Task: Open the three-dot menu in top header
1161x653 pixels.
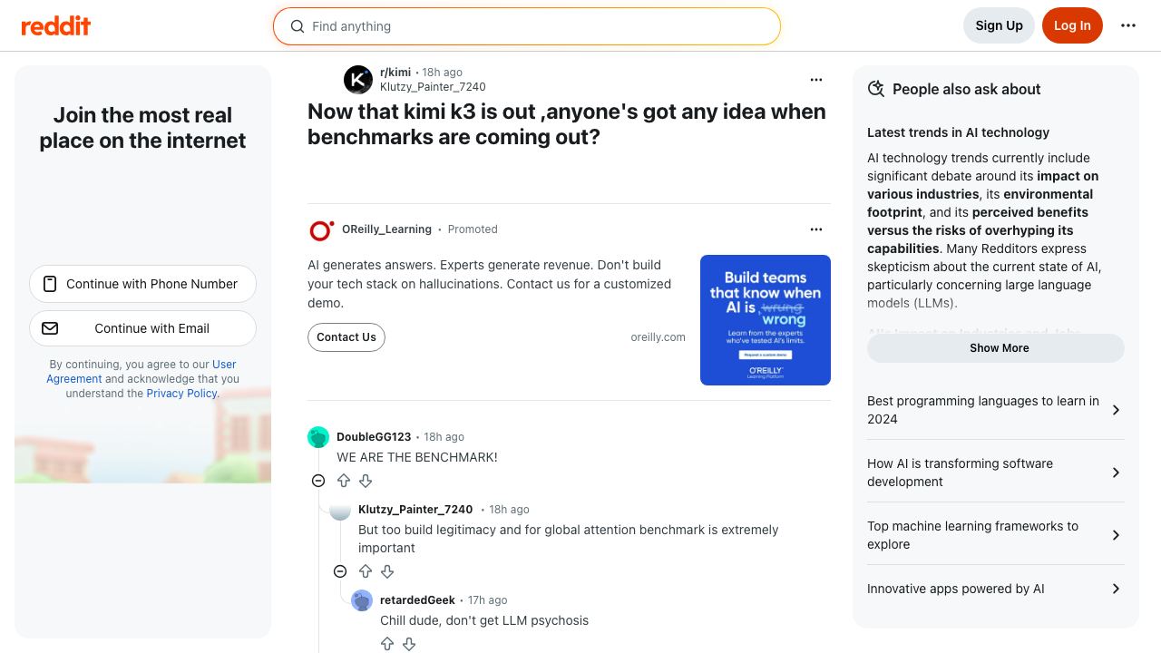Action: (1128, 25)
